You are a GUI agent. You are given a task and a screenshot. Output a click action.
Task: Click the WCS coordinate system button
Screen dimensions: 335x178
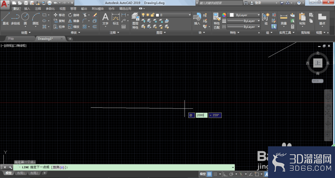(318, 81)
